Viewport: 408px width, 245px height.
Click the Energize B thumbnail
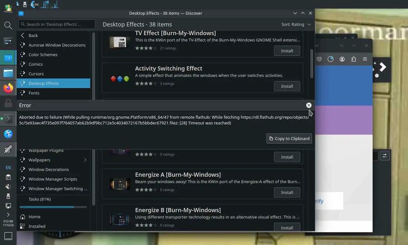120,219
